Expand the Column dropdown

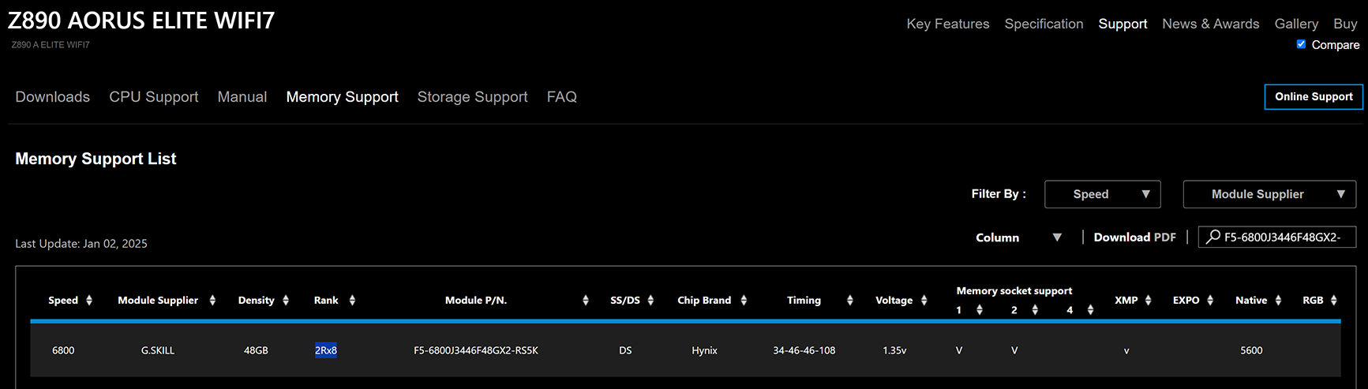[1018, 238]
